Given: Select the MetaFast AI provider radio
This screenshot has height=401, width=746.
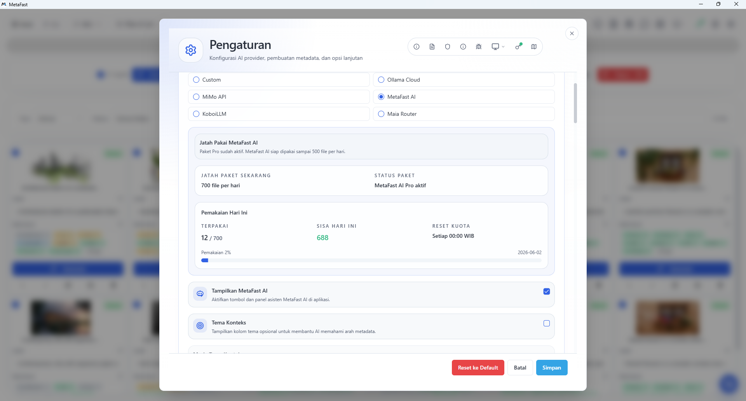Looking at the screenshot, I should coord(381,97).
